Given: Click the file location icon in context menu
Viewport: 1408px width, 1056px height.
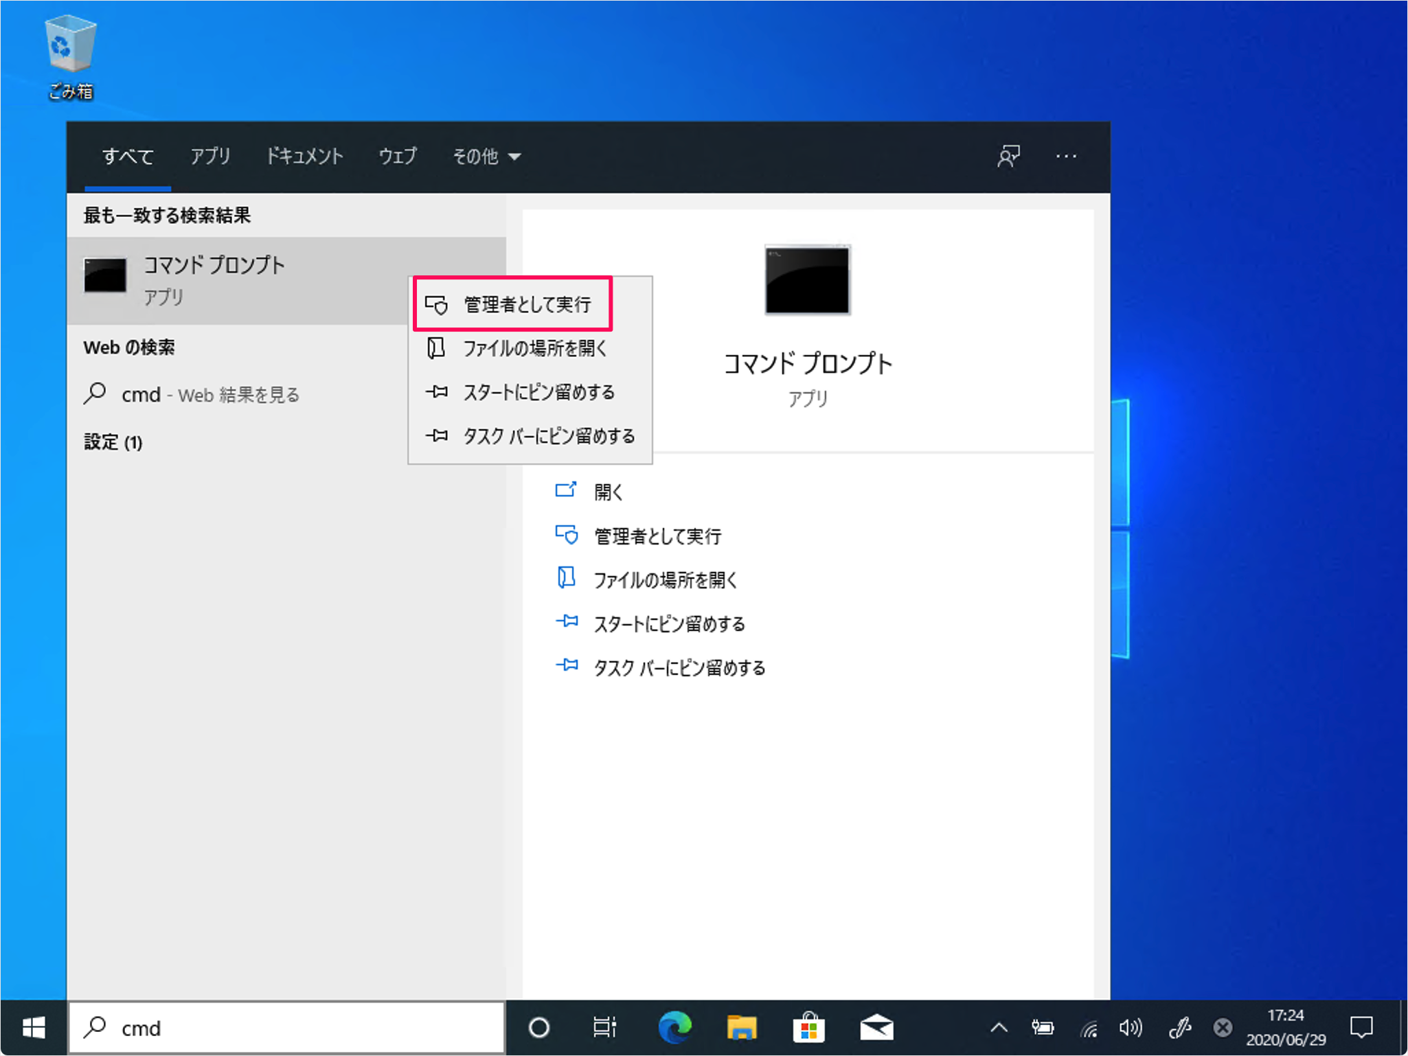Looking at the screenshot, I should (435, 347).
